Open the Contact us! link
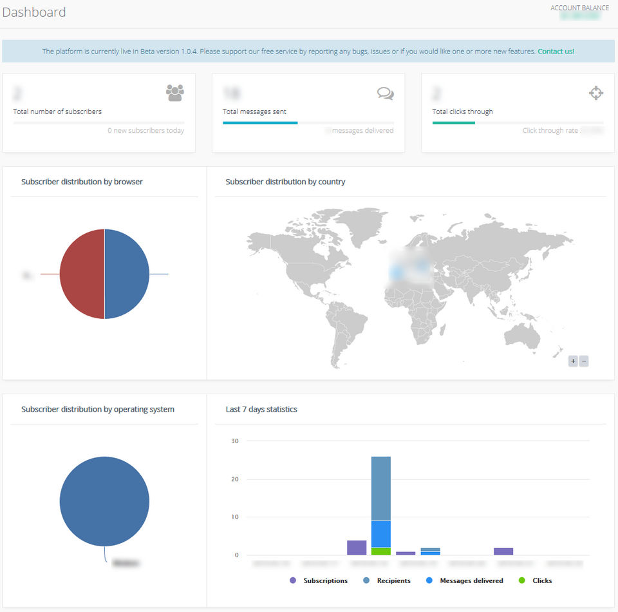Viewport: 618px width, 612px height. point(556,52)
